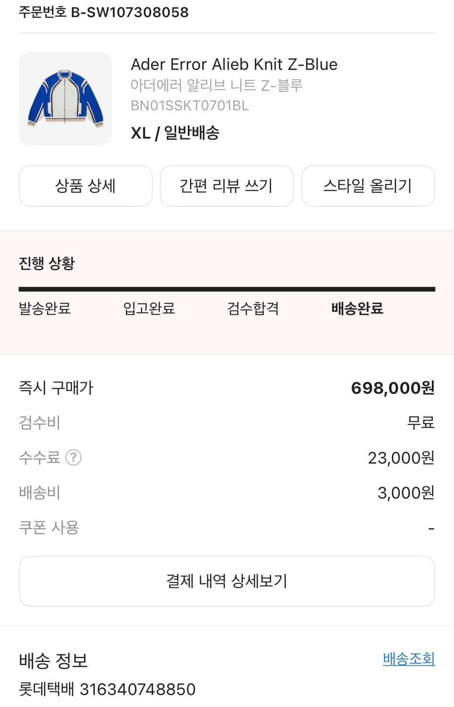This screenshot has width=454, height=707.
Task: Tap the 간편 리뷰 쓰기 button
Action: click(227, 186)
